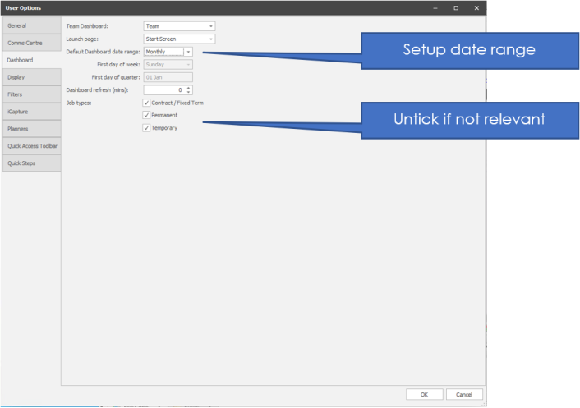Open the Launch page dropdown

[211, 39]
